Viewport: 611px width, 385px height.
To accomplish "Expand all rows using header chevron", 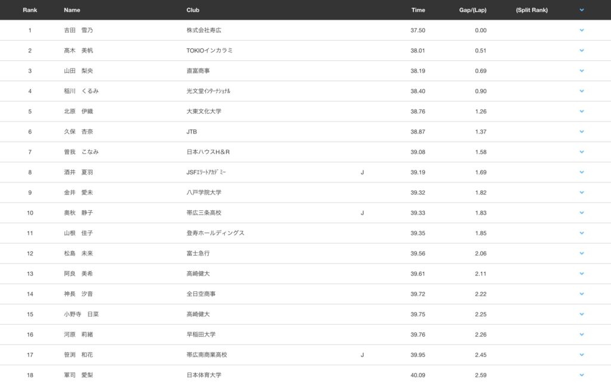I will pos(581,10).
